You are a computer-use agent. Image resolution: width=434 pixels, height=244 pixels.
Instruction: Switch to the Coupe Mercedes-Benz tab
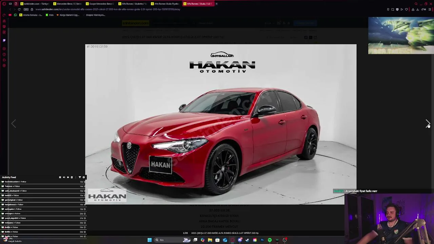[x=100, y=4]
